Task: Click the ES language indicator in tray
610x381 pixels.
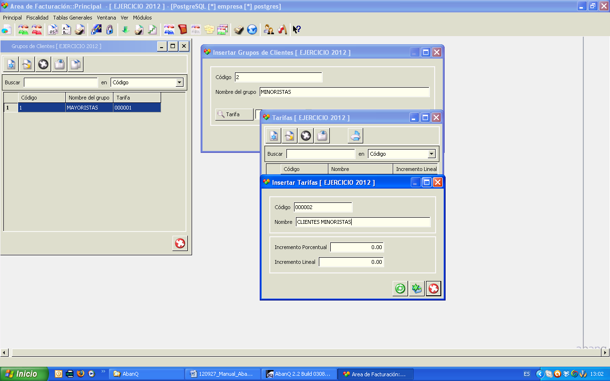Action: (527, 374)
